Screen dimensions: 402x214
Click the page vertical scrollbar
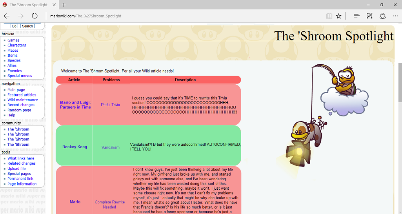(399, 78)
